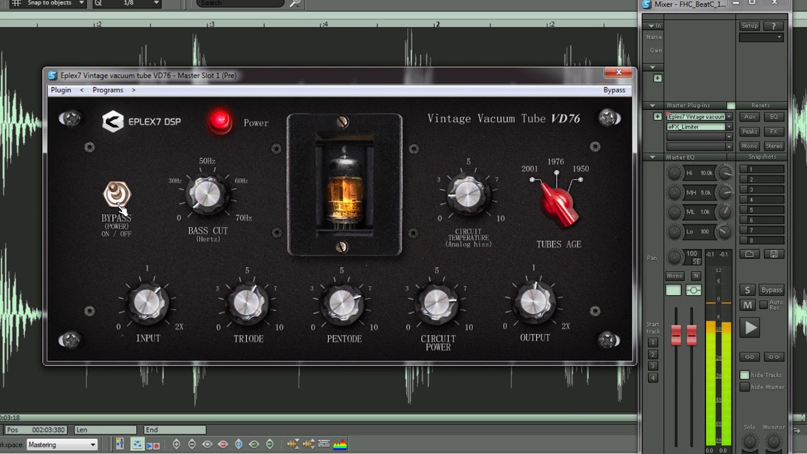Image resolution: width=807 pixels, height=454 pixels.
Task: Open the eFX_Limiter plug-in slot dropdown
Action: [x=729, y=127]
